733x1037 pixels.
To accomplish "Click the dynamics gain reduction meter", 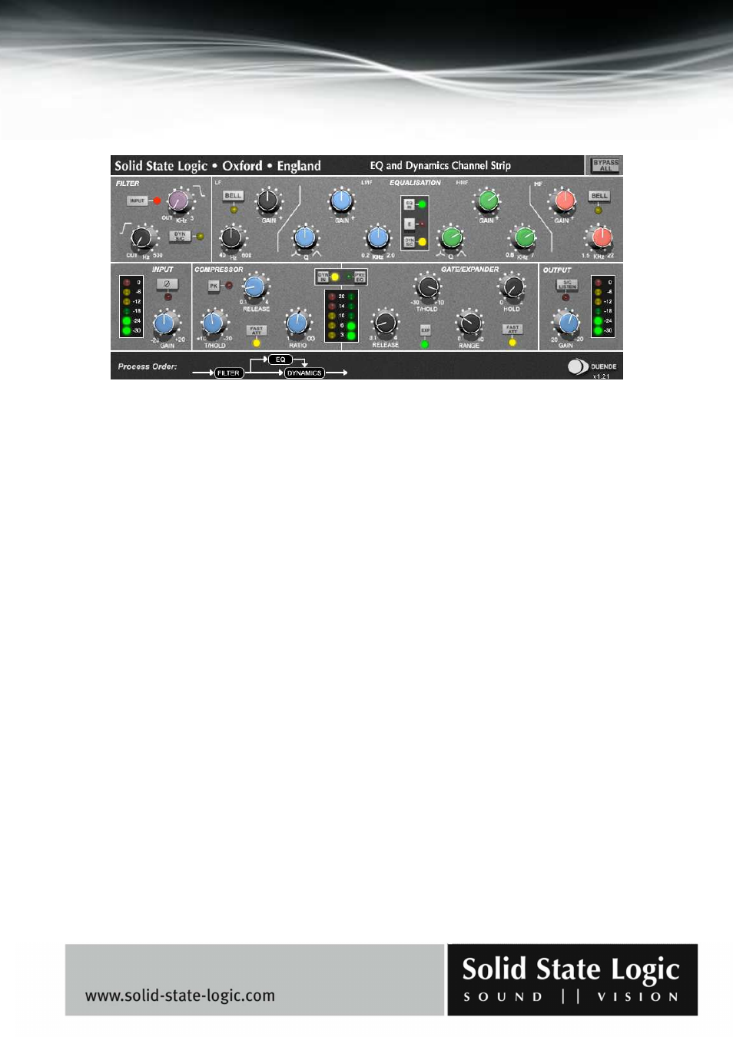I will click(341, 316).
